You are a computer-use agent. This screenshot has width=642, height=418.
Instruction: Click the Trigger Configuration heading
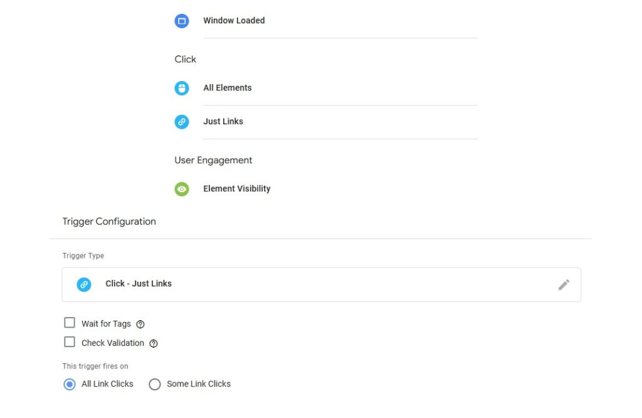pos(109,221)
